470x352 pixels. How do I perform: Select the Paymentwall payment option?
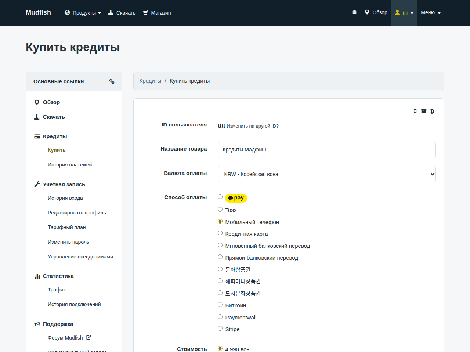(220, 317)
